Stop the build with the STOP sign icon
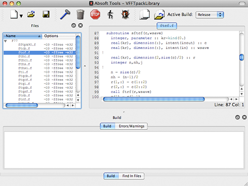The width and height of the screenshot is (248, 186). [x=95, y=15]
